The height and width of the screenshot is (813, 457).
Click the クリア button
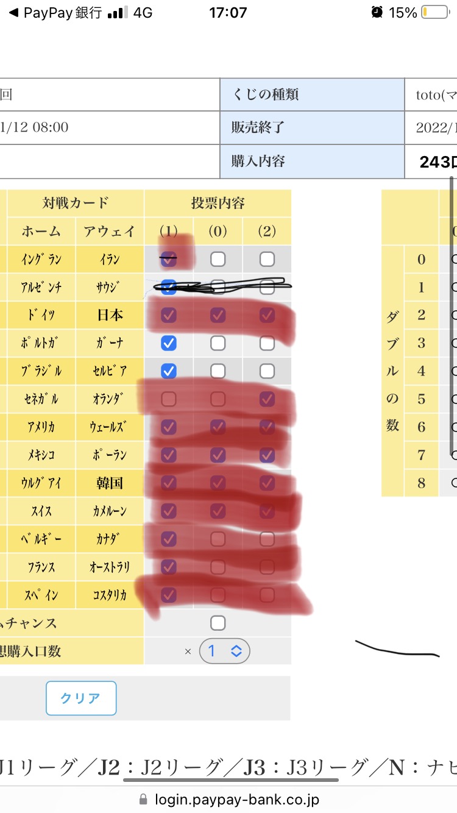[x=81, y=698]
